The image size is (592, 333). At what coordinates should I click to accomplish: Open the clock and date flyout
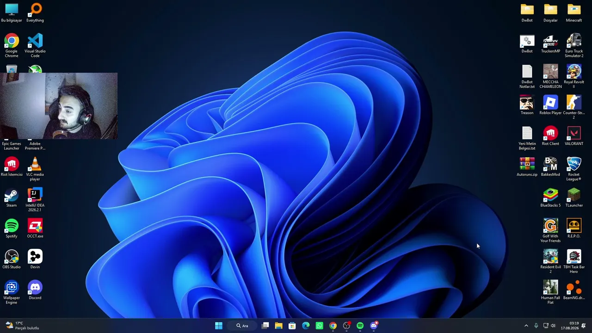coord(570,326)
